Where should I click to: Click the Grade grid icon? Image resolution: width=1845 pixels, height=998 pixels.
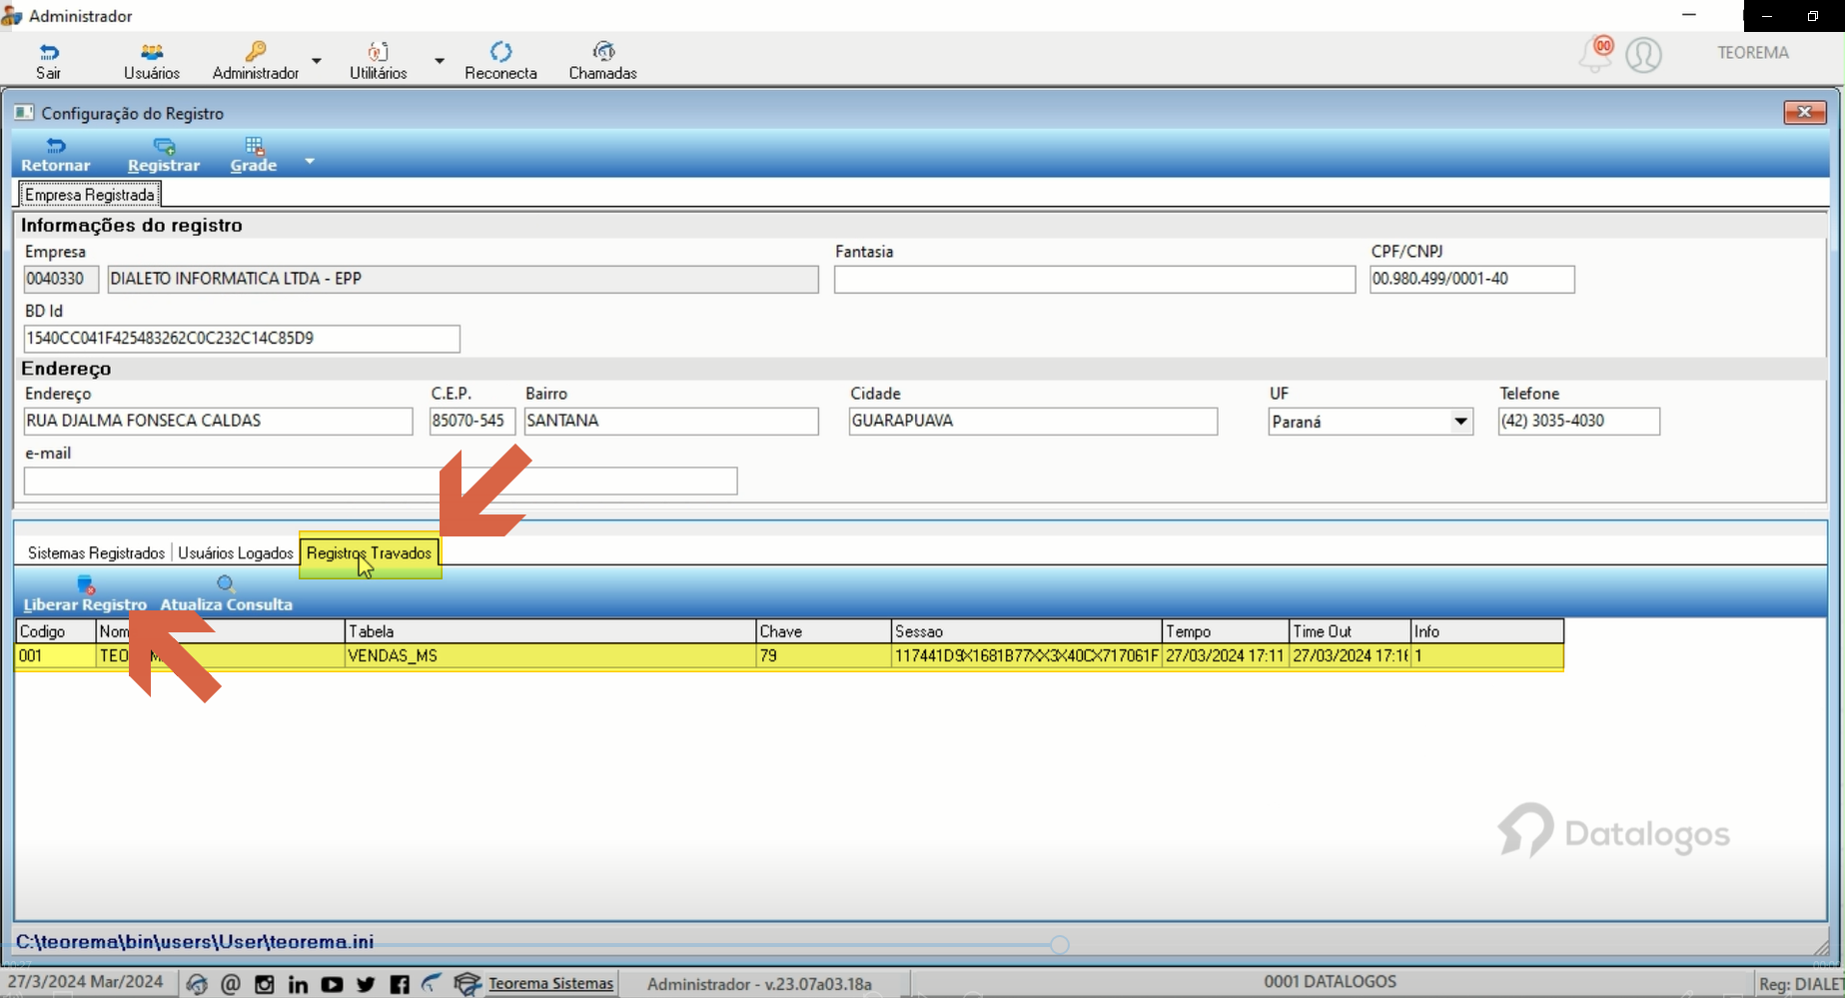pyautogui.click(x=254, y=146)
